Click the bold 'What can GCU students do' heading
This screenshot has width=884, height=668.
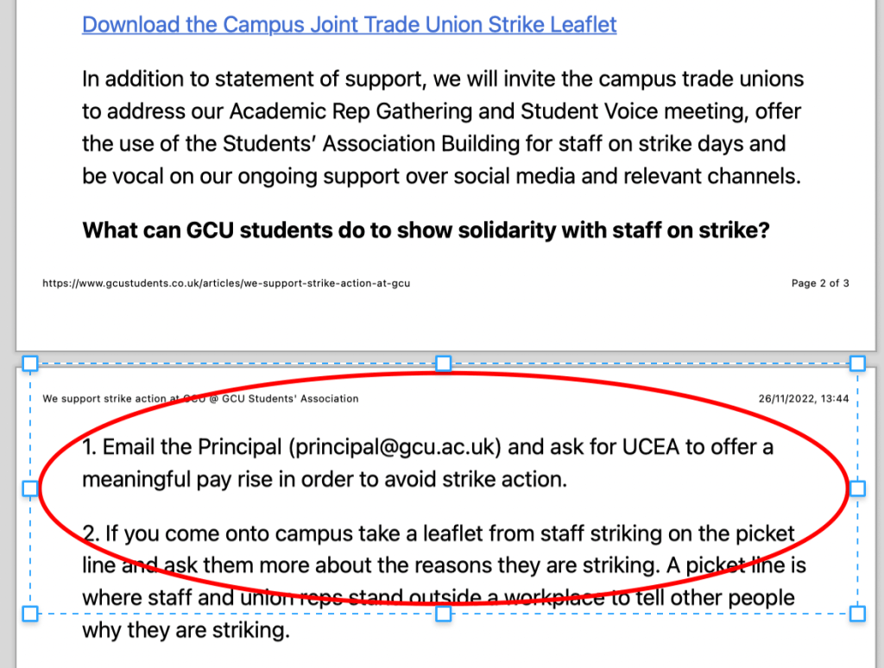click(425, 231)
